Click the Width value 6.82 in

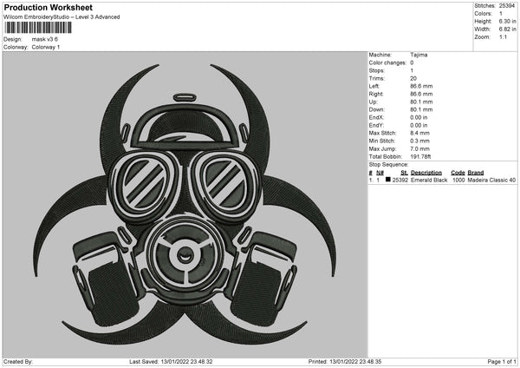tap(507, 30)
